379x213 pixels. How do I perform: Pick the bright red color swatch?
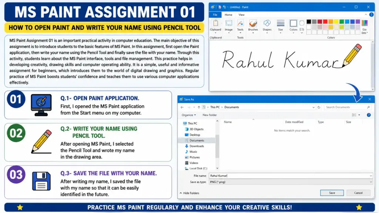coord(325,22)
